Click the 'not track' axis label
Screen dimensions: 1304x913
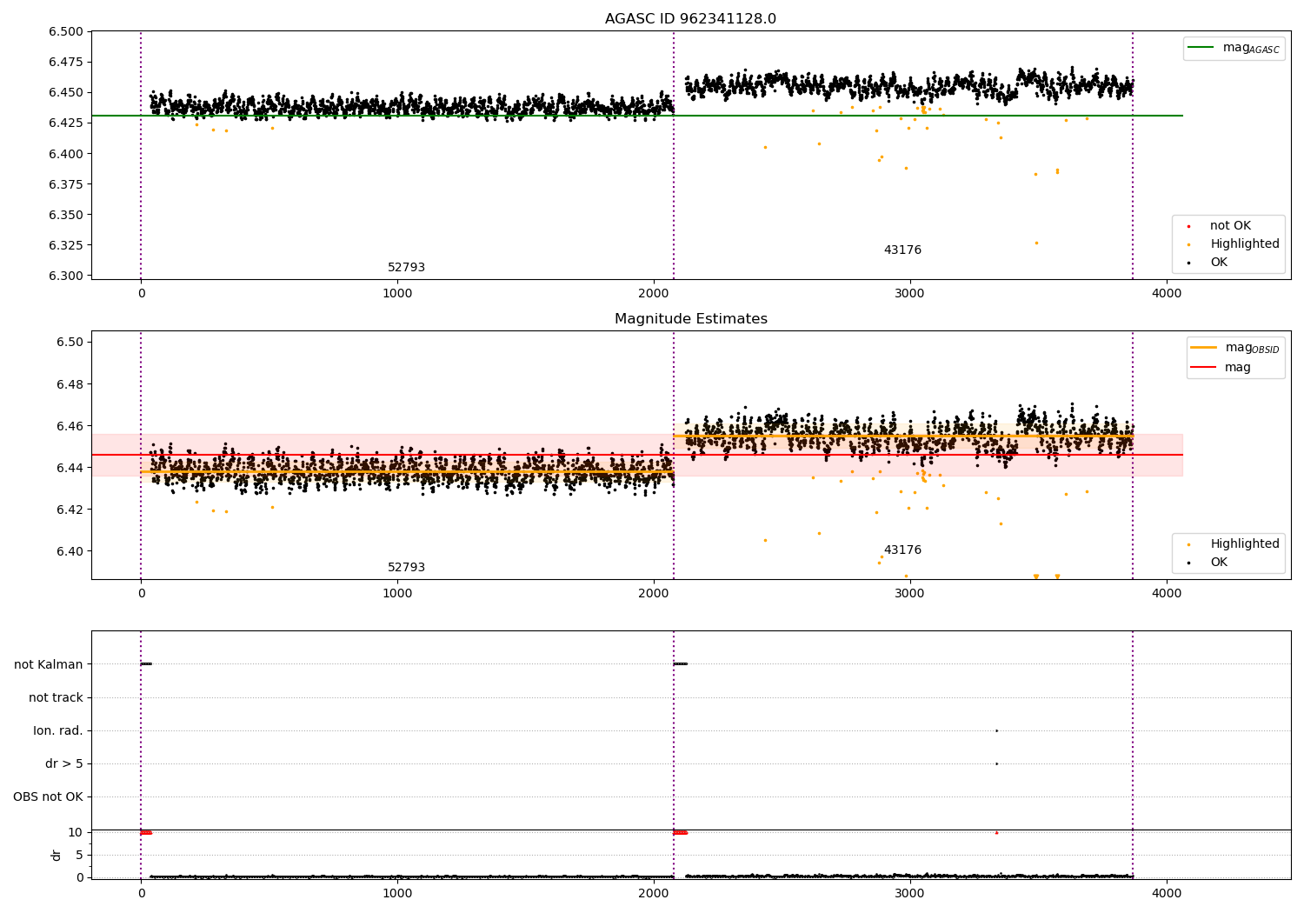pyautogui.click(x=56, y=697)
